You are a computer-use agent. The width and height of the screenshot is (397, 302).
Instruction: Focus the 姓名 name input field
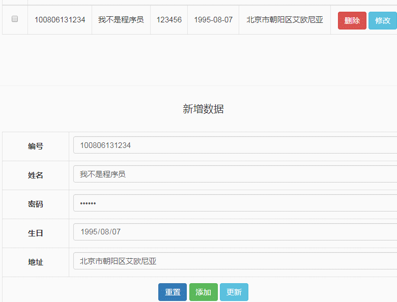point(235,174)
